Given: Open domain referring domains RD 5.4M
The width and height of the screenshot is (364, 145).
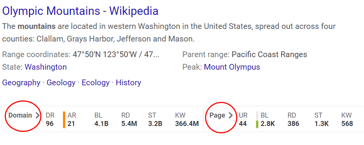Looking at the screenshot, I should 129,119.
